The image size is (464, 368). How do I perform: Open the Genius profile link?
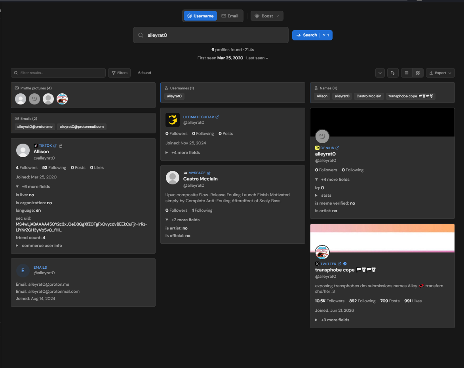click(327, 148)
